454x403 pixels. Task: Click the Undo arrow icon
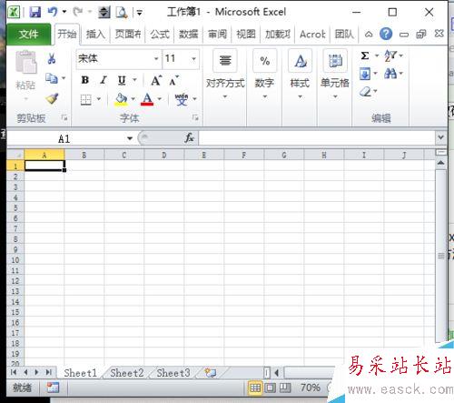[x=53, y=12]
